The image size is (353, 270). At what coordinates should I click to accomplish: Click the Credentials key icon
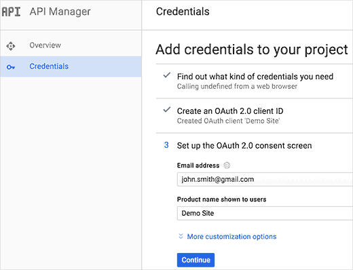point(11,67)
